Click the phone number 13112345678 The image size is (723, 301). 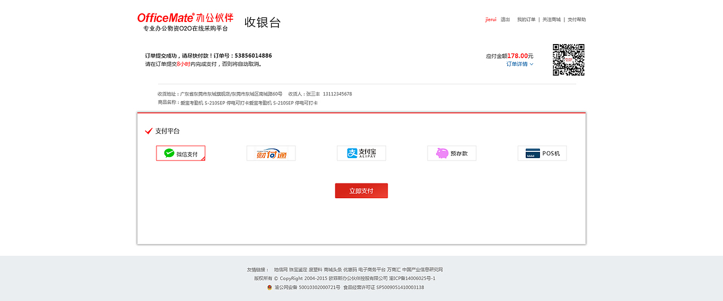point(337,94)
